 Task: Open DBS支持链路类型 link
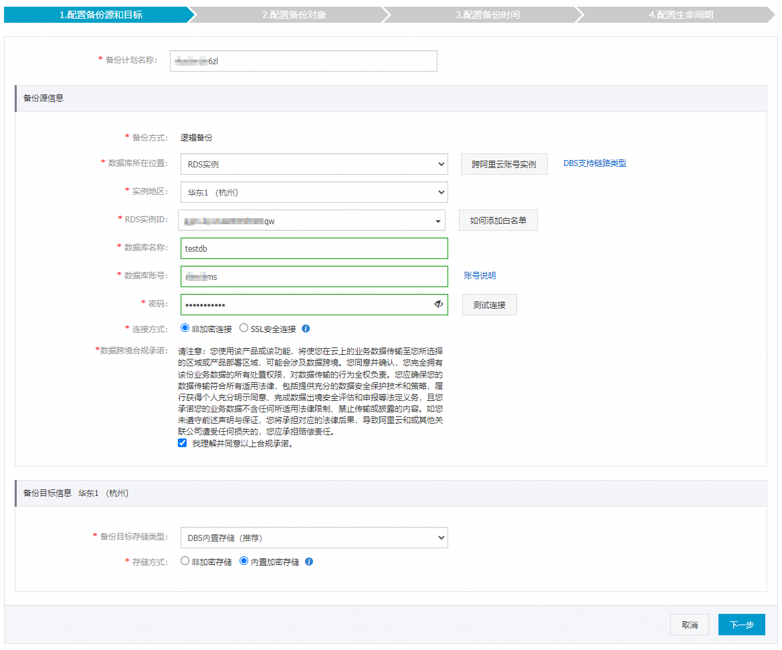595,163
